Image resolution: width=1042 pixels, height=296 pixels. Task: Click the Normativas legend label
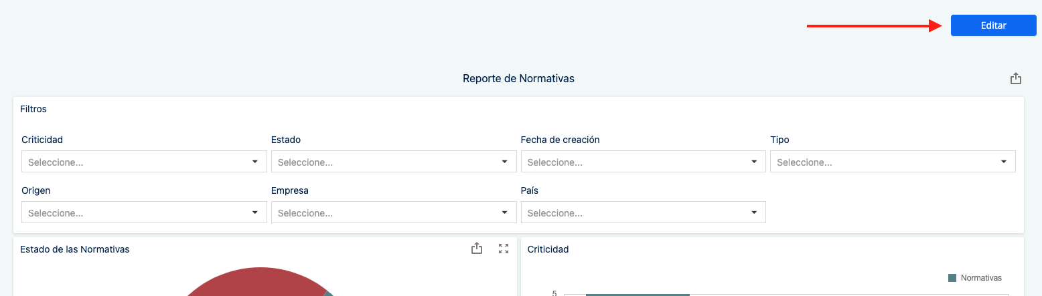coord(981,278)
